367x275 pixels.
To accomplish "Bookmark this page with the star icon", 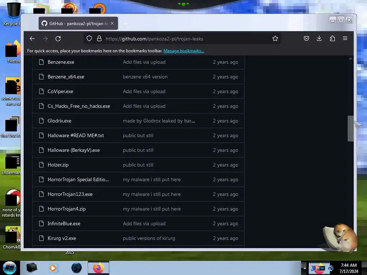I will click(275, 39).
